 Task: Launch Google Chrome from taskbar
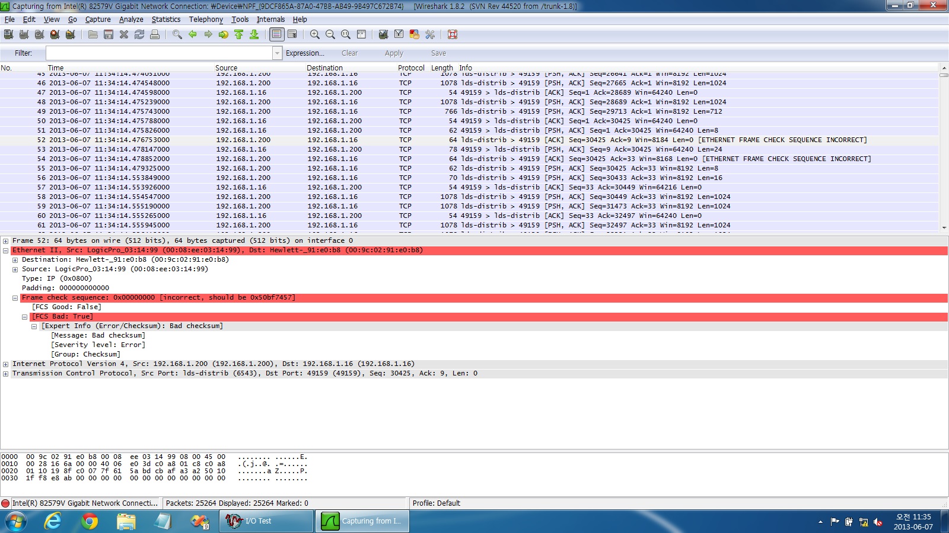[x=90, y=521]
